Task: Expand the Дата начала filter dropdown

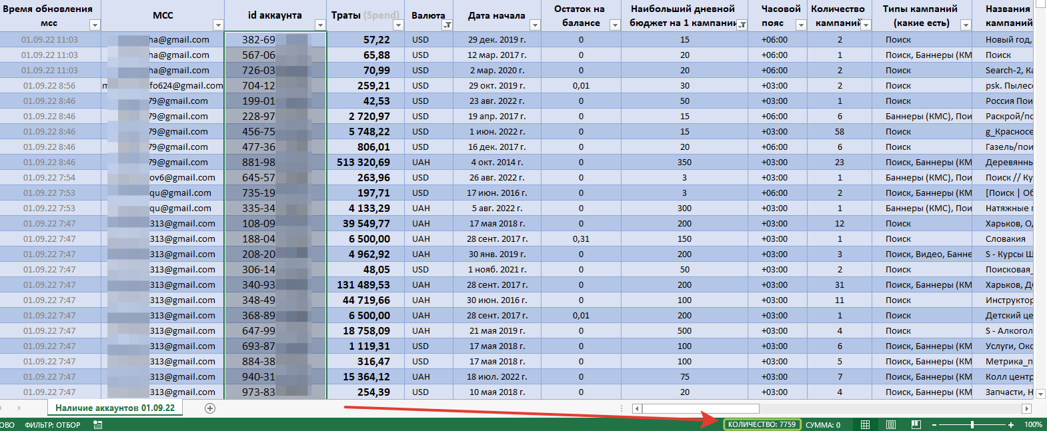Action: pos(535,25)
